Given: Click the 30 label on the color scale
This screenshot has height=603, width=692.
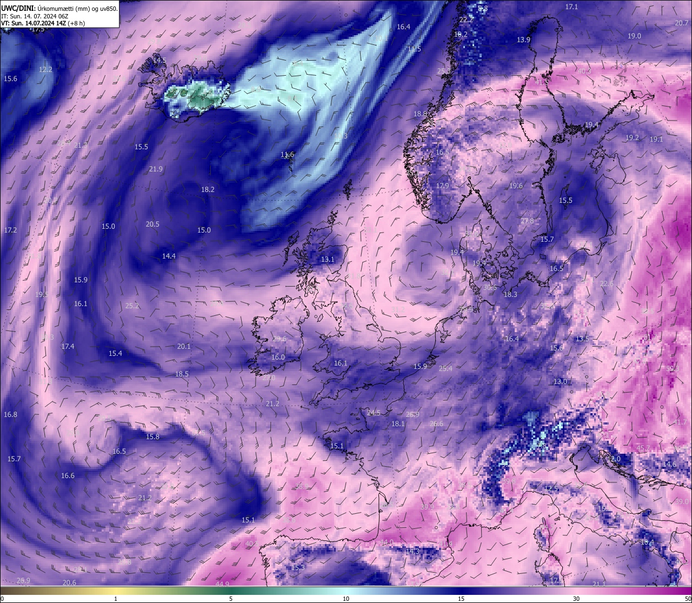Looking at the screenshot, I should click(576, 599).
